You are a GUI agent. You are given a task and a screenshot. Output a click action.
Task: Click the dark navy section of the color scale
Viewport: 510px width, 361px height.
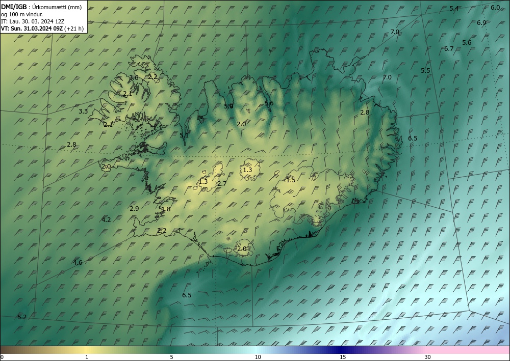[x=342, y=350]
